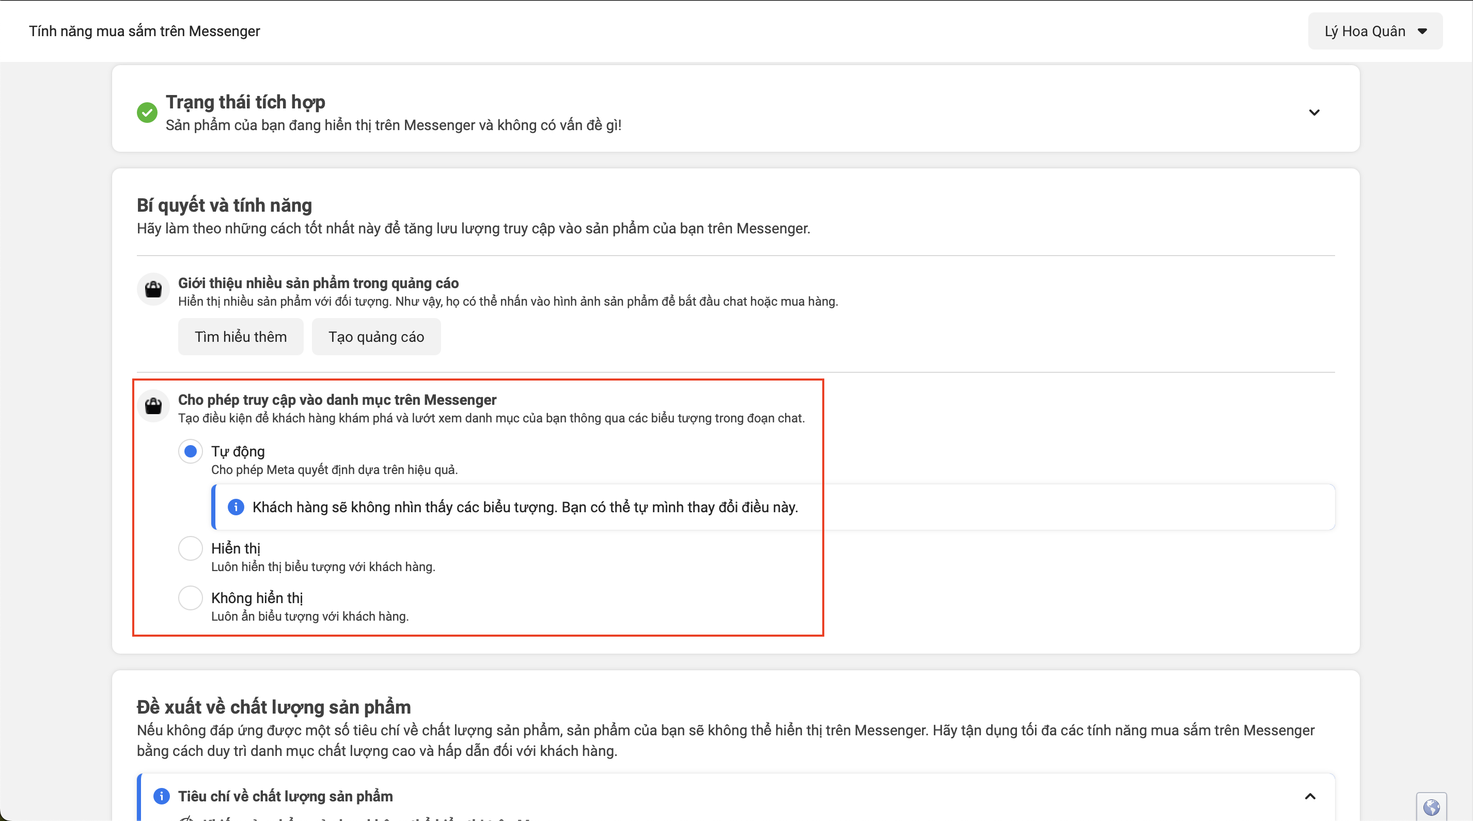The image size is (1473, 821).
Task: Open the Lý Hoa Quân account dropdown
Action: (x=1375, y=31)
